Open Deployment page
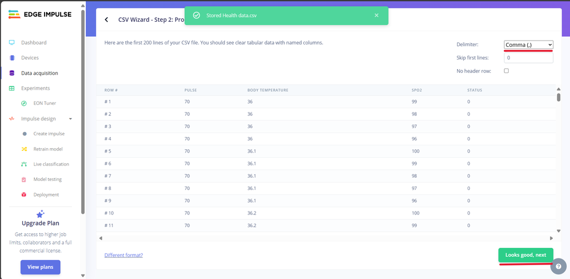This screenshot has width=570, height=279. pos(46,194)
